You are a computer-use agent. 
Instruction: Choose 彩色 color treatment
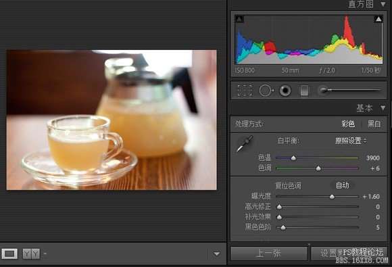point(348,124)
